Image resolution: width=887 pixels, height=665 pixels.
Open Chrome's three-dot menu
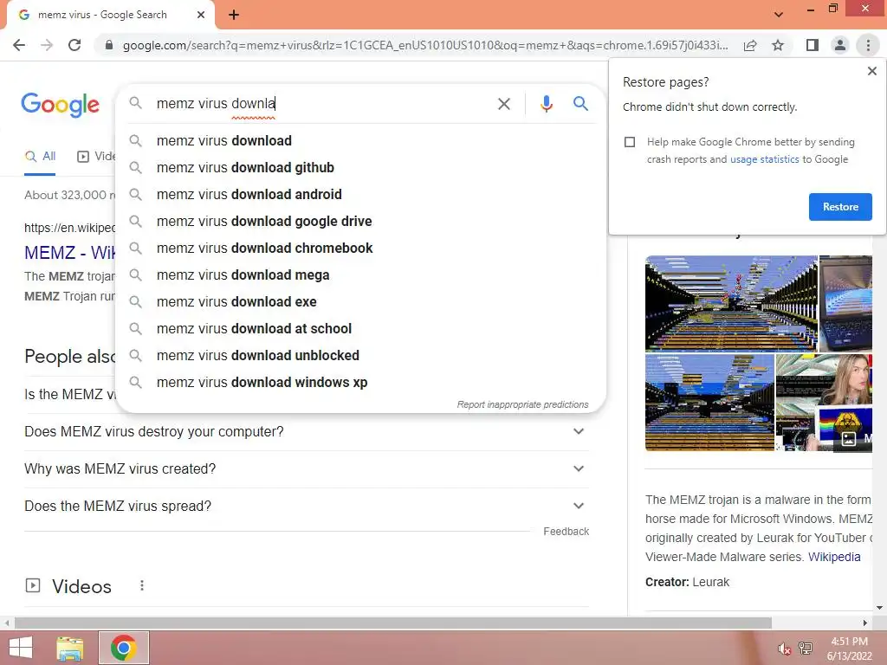868,45
